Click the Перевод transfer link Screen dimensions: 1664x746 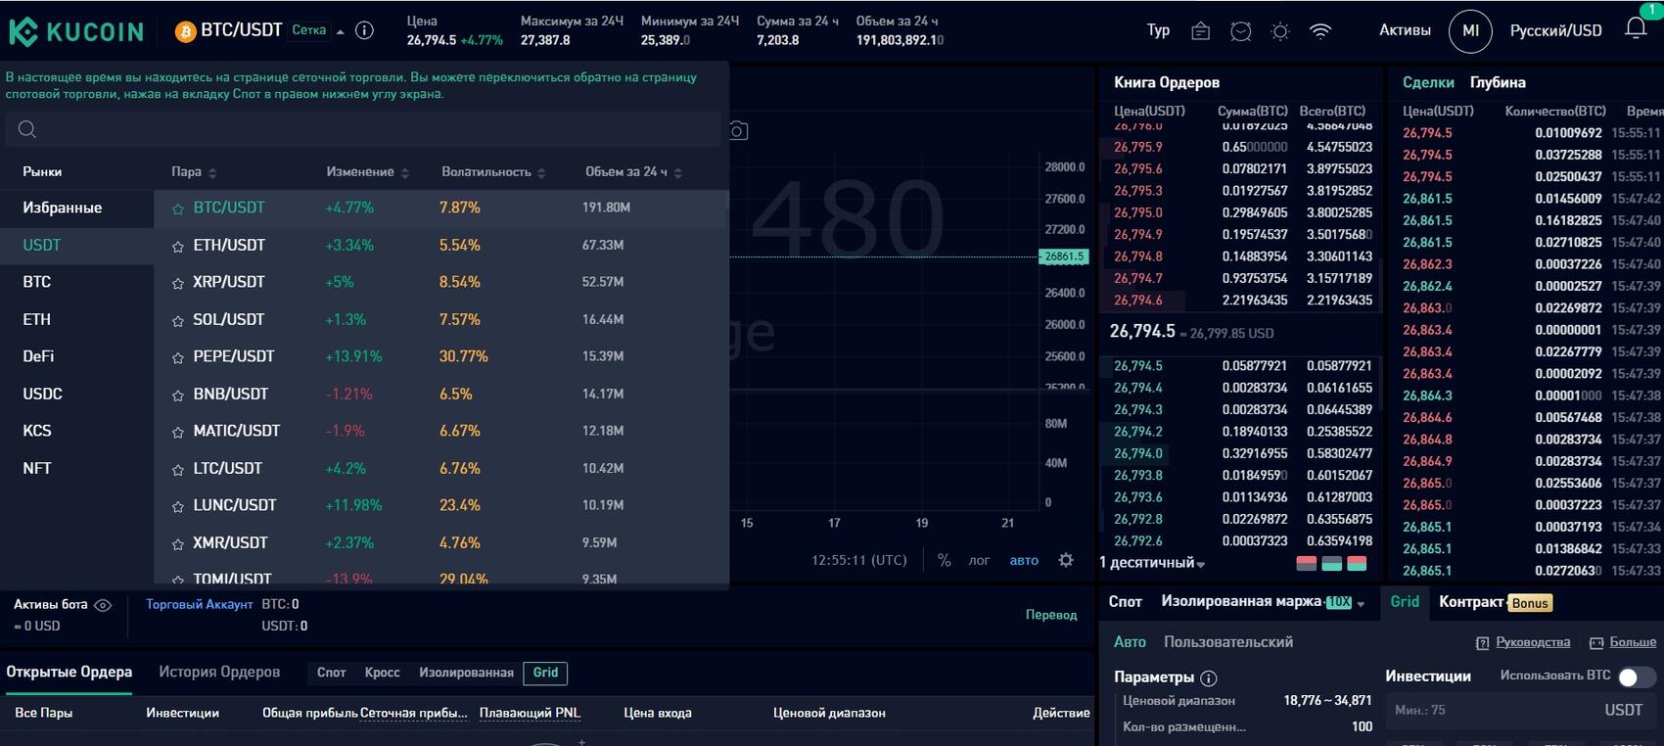[1050, 615]
